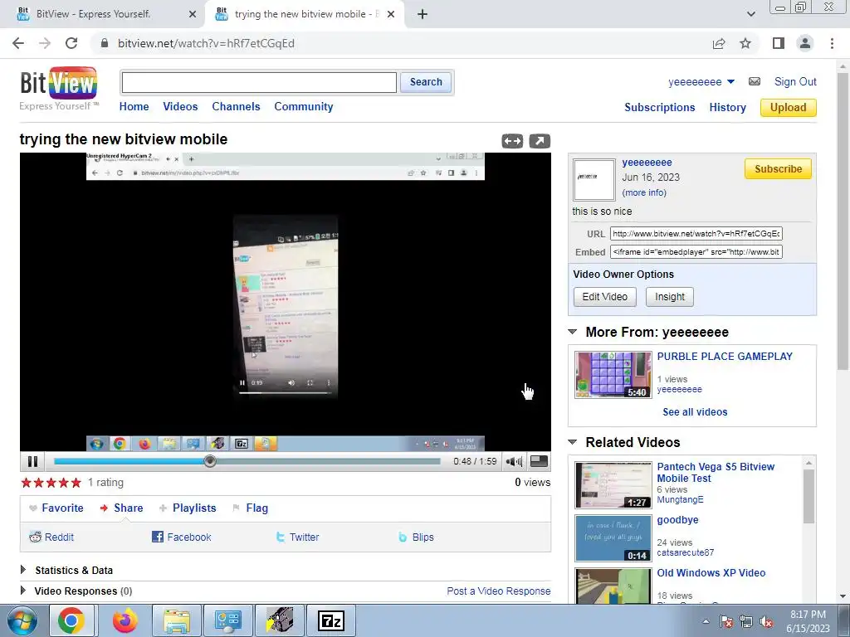Share the video on Twitter
This screenshot has height=637, width=850.
click(297, 537)
